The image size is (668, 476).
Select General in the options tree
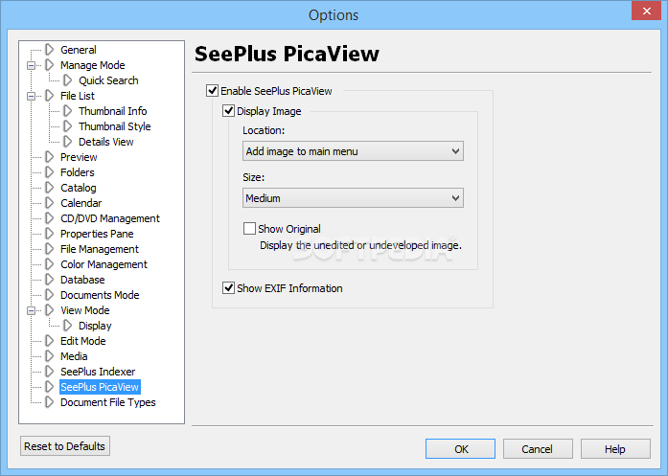coord(79,50)
